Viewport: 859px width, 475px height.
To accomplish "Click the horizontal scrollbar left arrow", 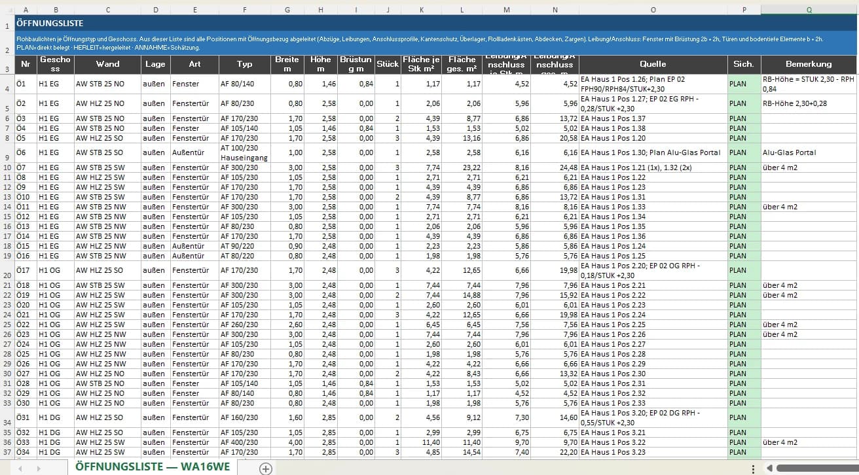I will click(x=770, y=468).
